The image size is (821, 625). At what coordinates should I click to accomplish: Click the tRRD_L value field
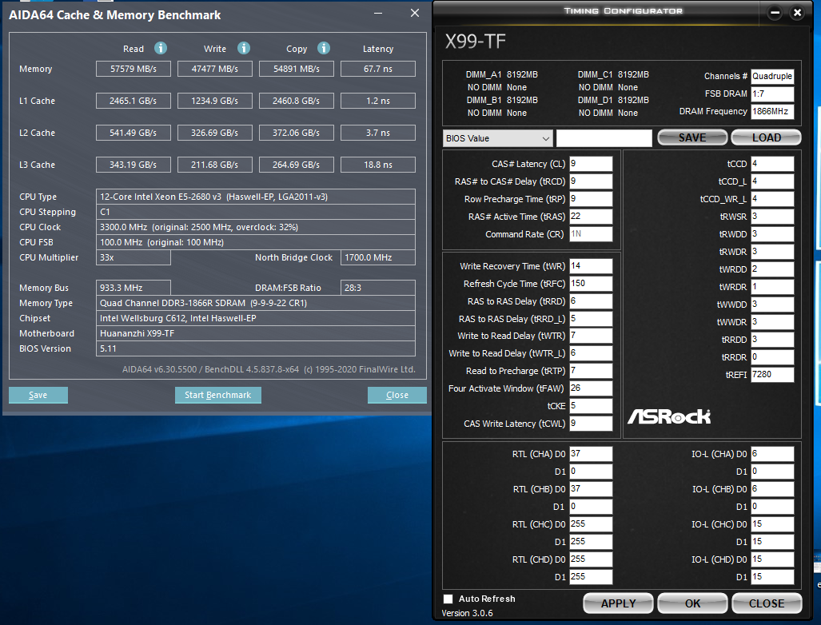tap(591, 318)
